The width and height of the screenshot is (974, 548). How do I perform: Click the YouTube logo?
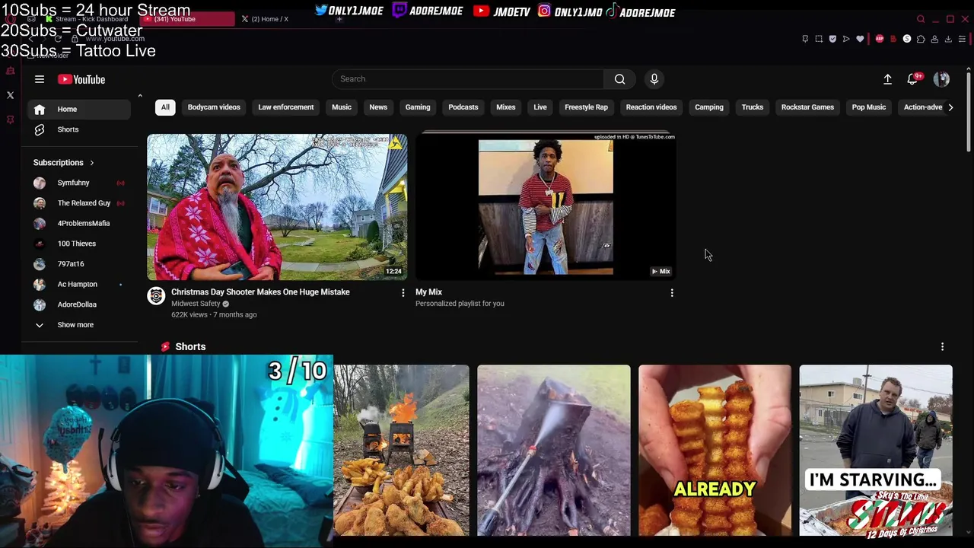pos(81,79)
